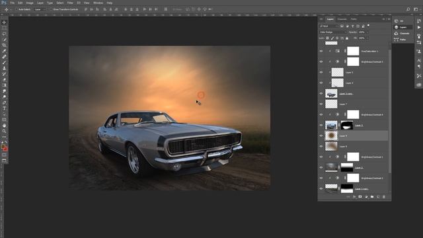
Task: Open the Fill value dropdown arrow
Action: (367, 38)
